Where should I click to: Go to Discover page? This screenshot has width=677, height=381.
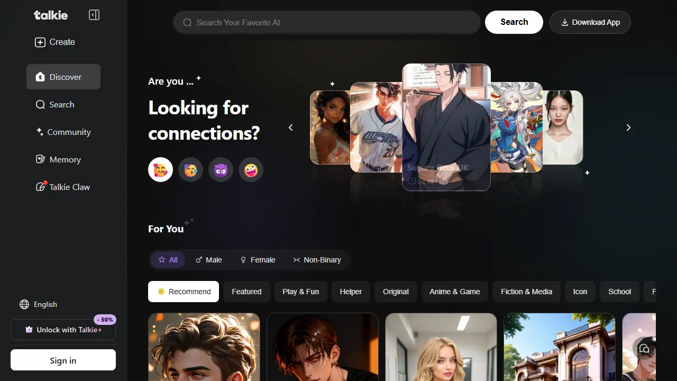click(63, 77)
